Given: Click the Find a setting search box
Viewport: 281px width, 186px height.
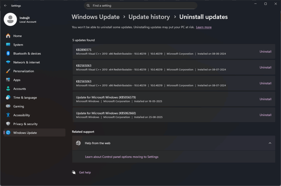Looking at the screenshot, I should (140, 5).
